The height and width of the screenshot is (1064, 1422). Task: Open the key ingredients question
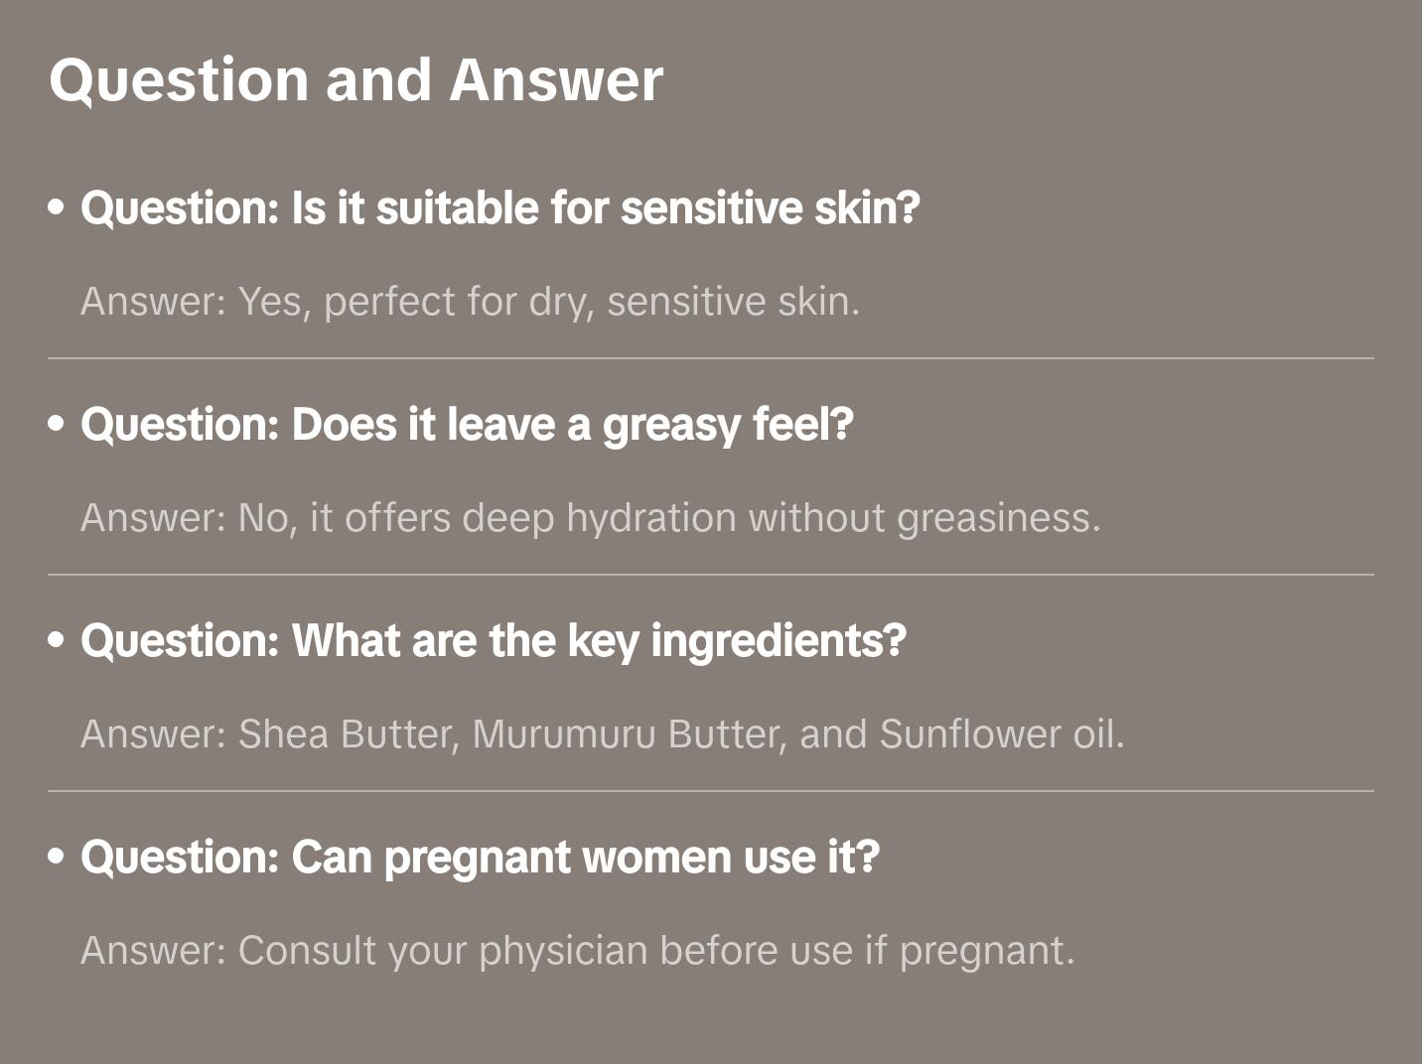[493, 640]
